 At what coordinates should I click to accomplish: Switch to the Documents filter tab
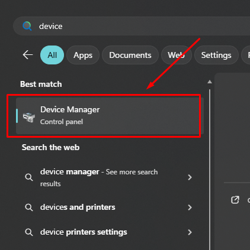pyautogui.click(x=130, y=55)
